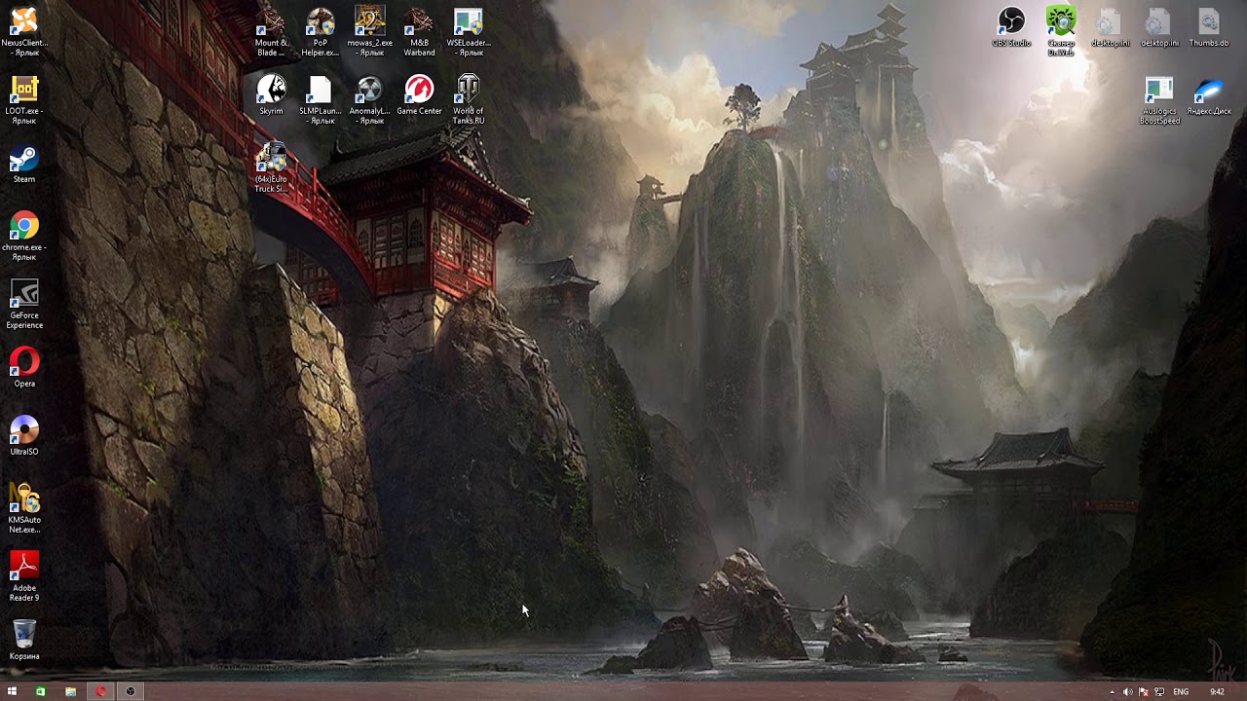
Task: Open File Explorer from the taskbar
Action: tap(70, 691)
